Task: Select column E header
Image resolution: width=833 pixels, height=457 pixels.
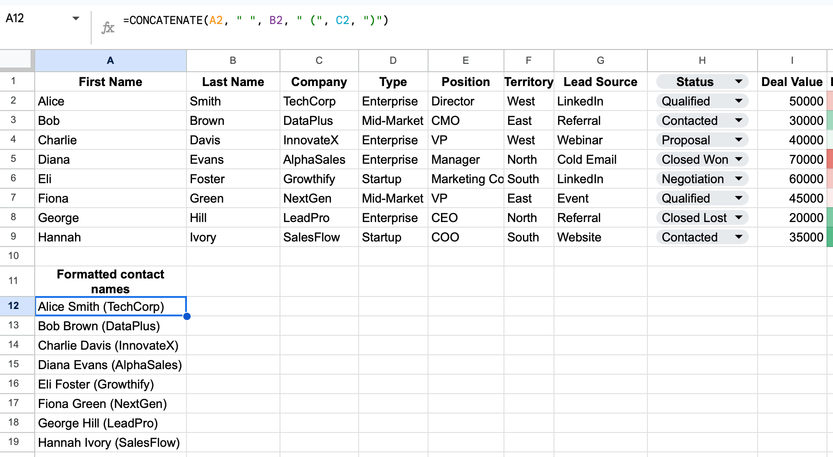Action: 466,61
